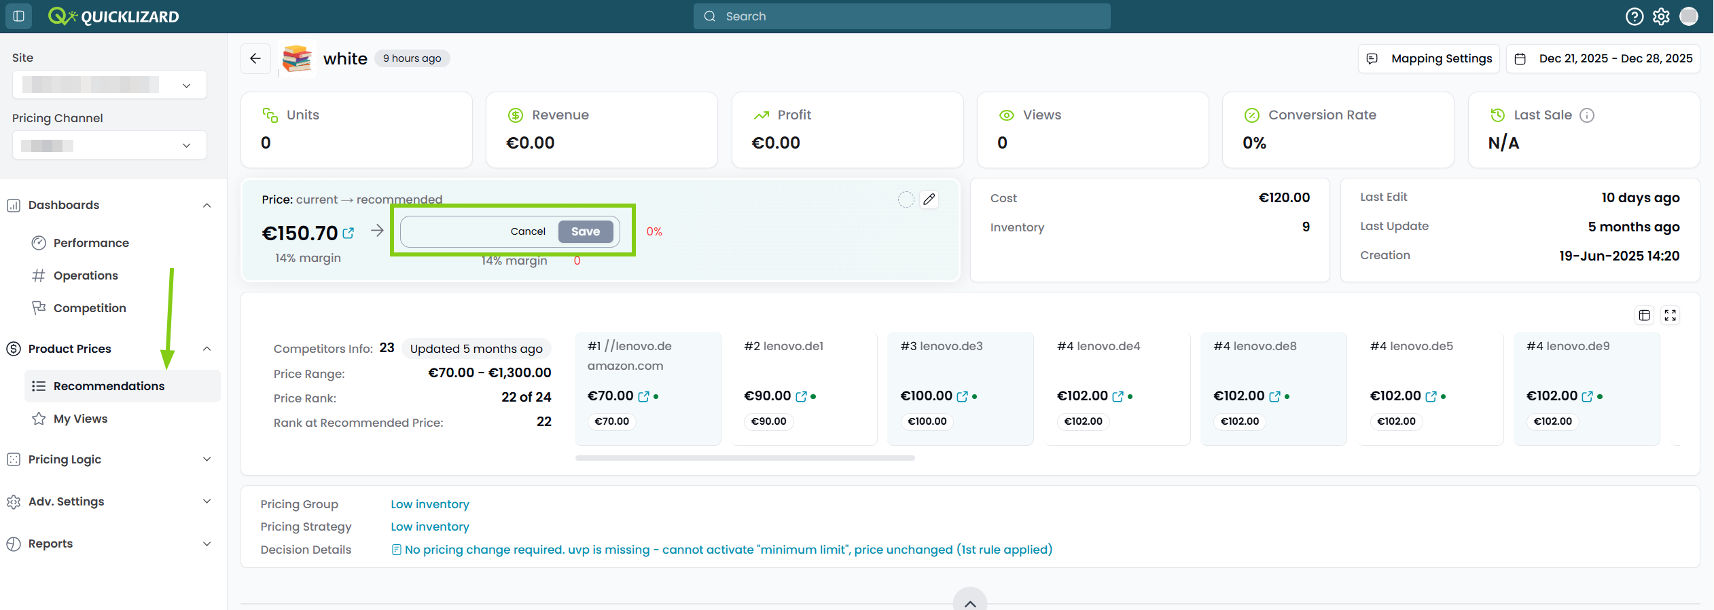Open the competitor table layout icon
This screenshot has width=1714, height=610.
[1644, 315]
